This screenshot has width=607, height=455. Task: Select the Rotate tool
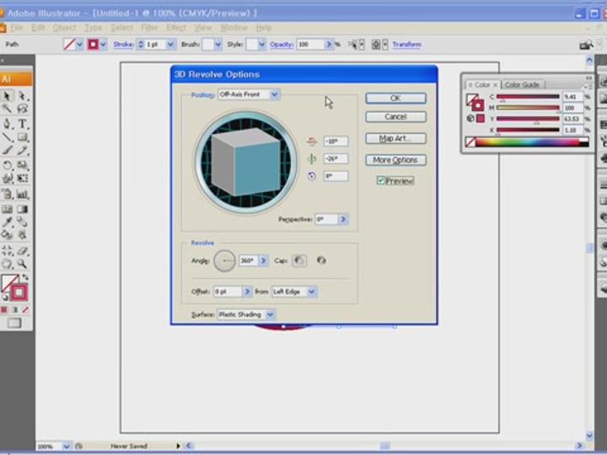pos(7,165)
